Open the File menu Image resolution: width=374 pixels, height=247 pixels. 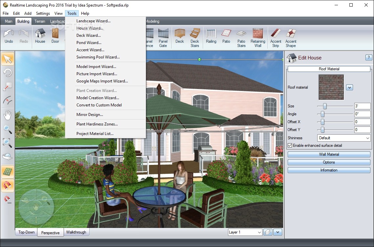[6, 13]
